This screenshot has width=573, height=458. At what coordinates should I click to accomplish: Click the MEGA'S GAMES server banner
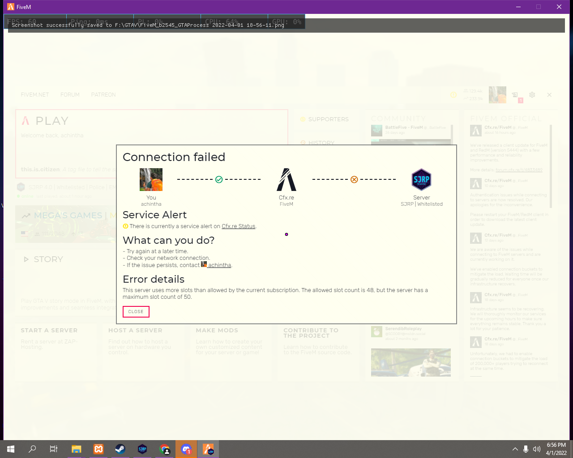(66, 224)
